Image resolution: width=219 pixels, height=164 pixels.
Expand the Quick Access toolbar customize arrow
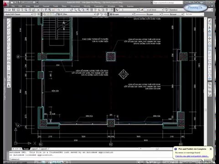37,2
